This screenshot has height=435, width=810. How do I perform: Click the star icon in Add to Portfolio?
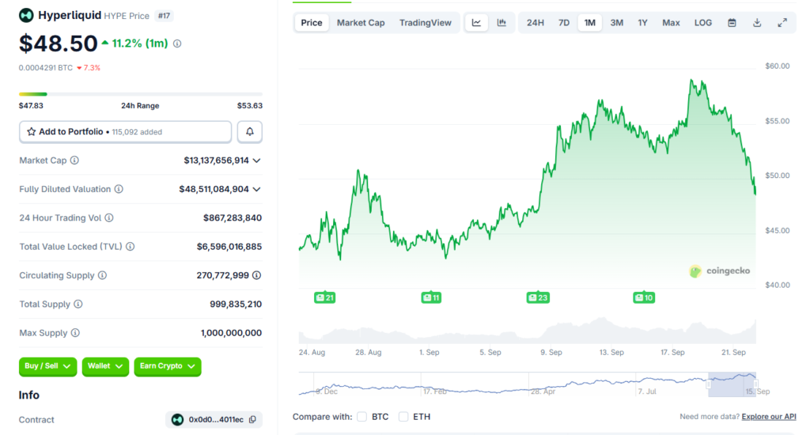click(x=31, y=132)
